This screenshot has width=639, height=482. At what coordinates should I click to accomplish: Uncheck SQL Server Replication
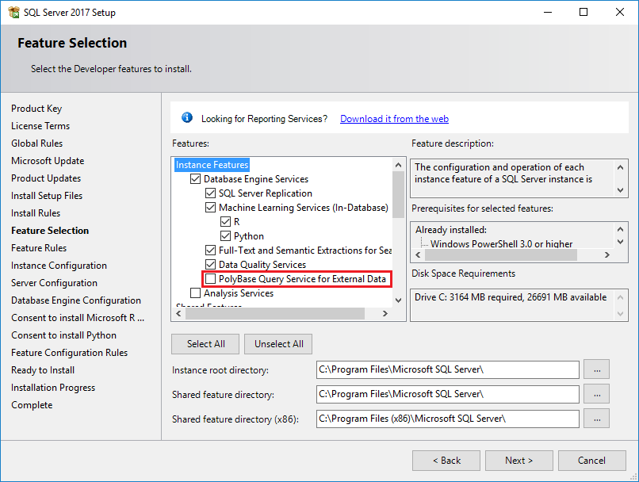[210, 193]
